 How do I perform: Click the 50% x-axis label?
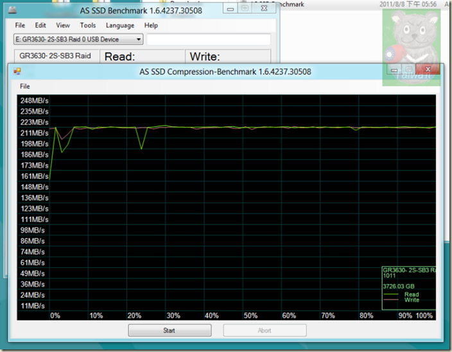tap(250, 315)
